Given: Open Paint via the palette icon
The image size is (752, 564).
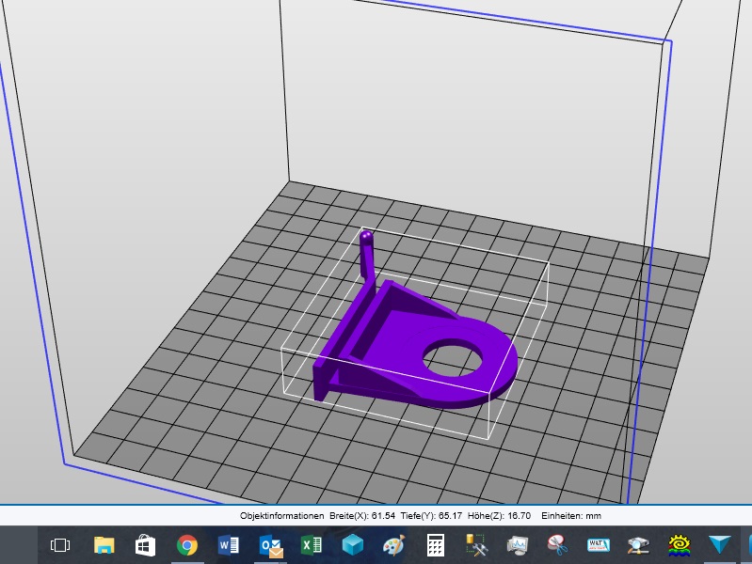Looking at the screenshot, I should 393,545.
